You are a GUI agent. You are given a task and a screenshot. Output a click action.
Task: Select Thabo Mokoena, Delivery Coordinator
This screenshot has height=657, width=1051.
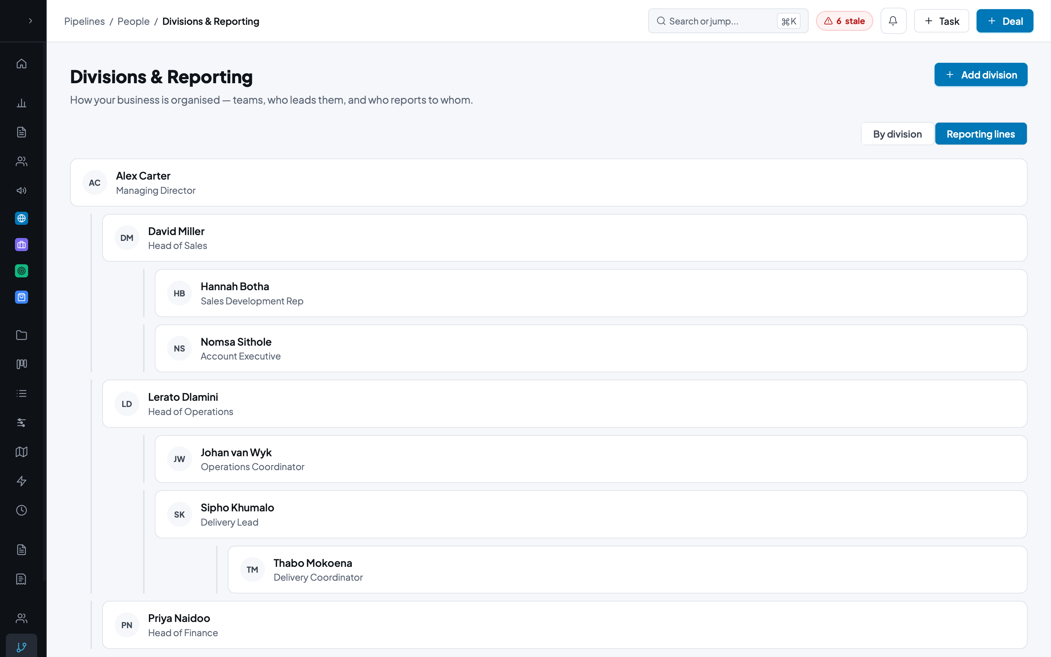click(627, 570)
